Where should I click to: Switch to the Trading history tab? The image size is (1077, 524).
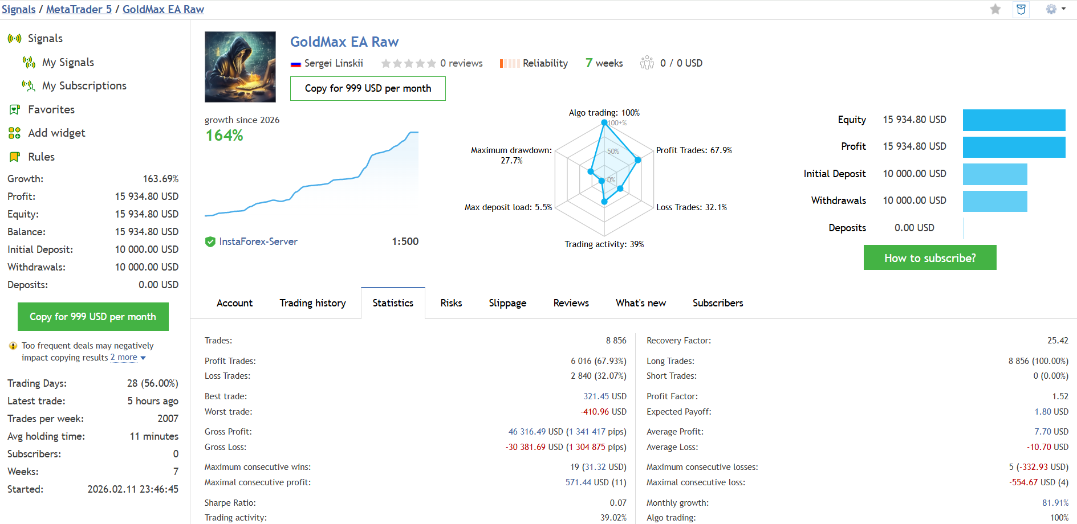(312, 303)
